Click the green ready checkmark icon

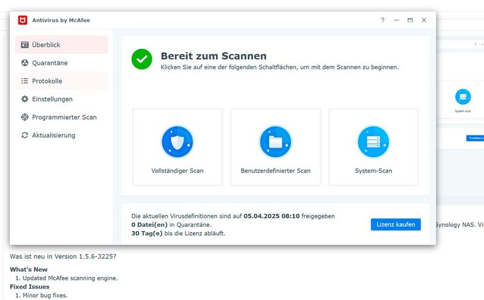click(142, 59)
